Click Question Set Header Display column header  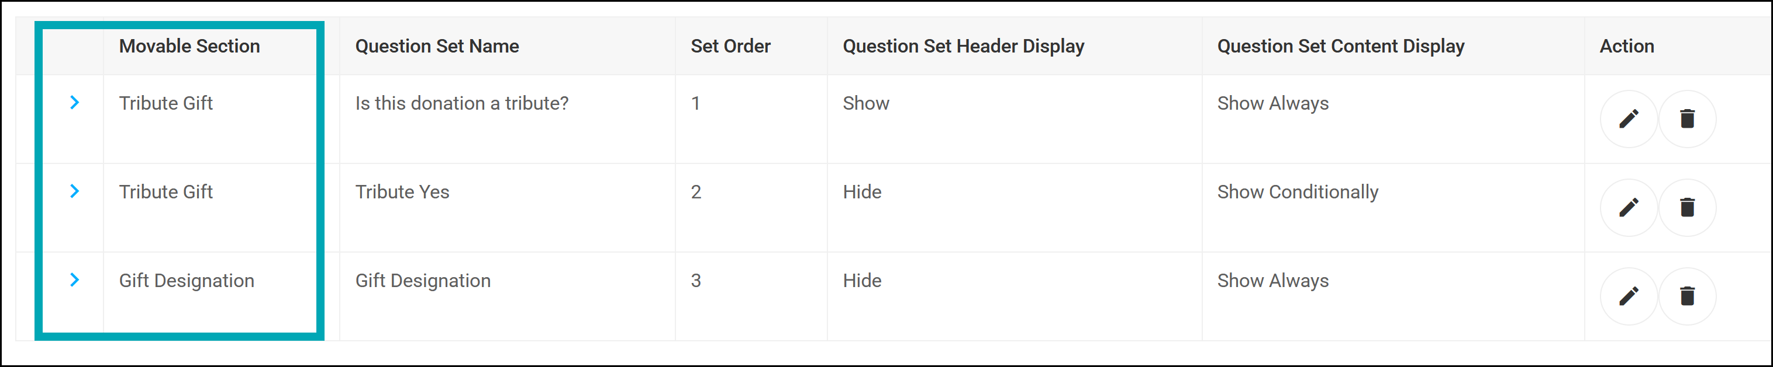coord(964,46)
